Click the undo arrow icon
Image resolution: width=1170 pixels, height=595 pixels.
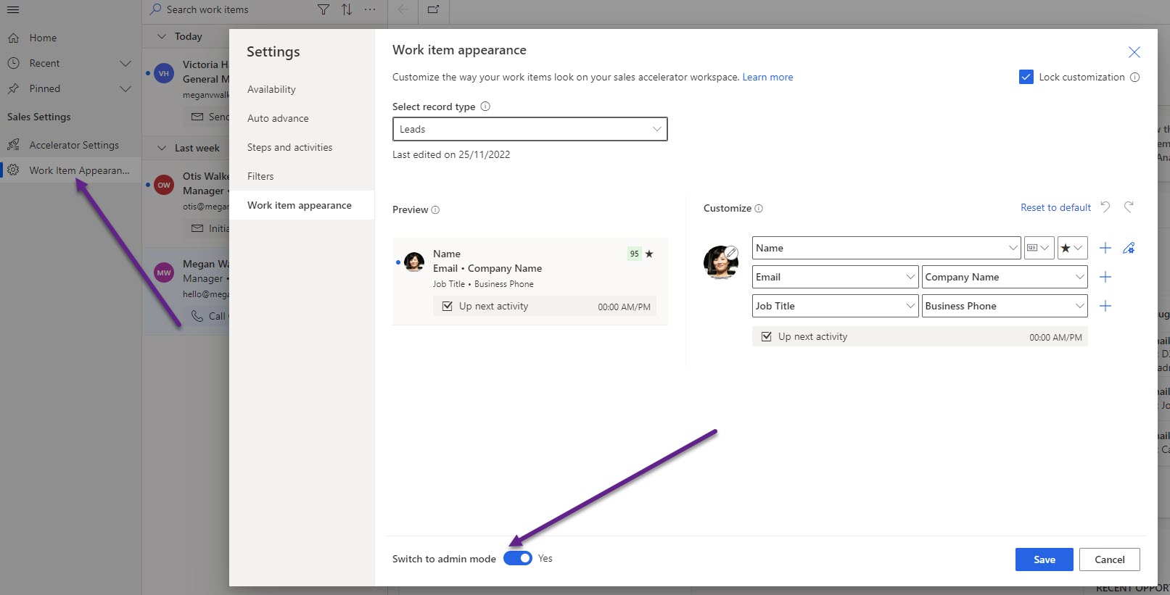pos(1105,207)
